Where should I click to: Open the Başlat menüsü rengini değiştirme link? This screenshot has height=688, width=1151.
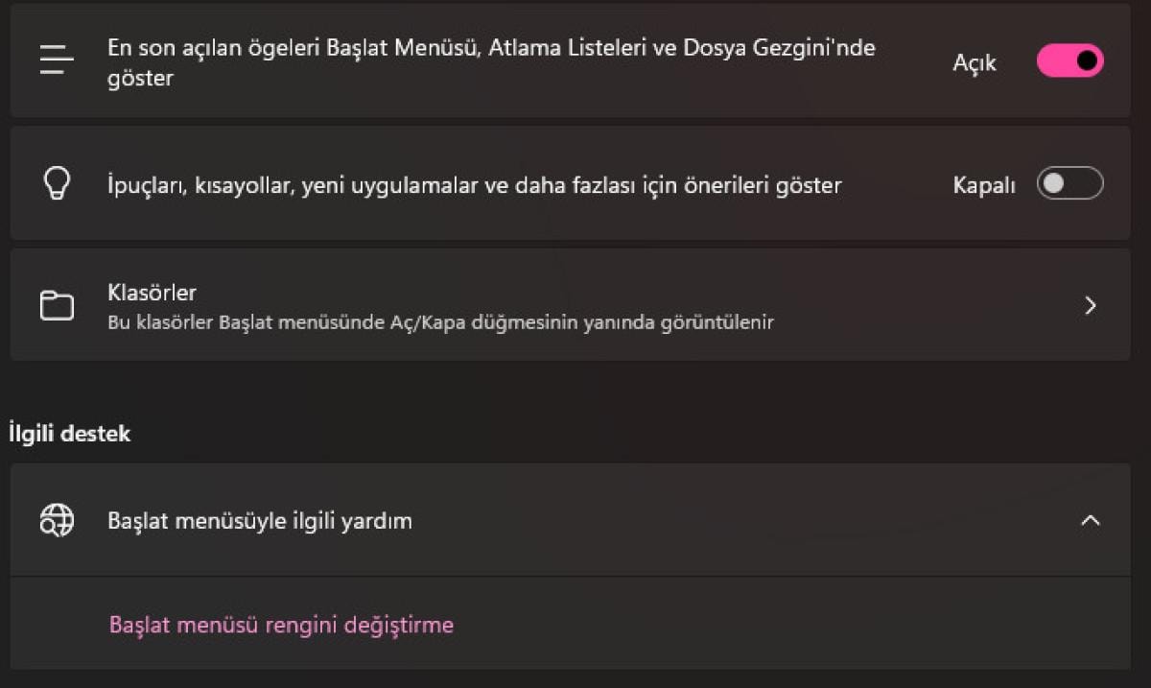coord(281,625)
